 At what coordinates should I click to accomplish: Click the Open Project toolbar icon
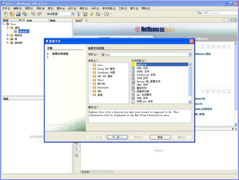pyautogui.click(x=18, y=14)
